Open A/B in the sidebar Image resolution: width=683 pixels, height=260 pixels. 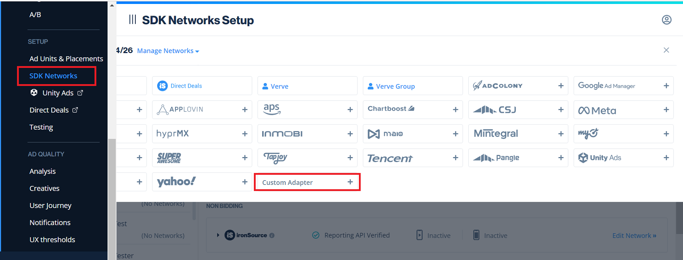click(35, 15)
